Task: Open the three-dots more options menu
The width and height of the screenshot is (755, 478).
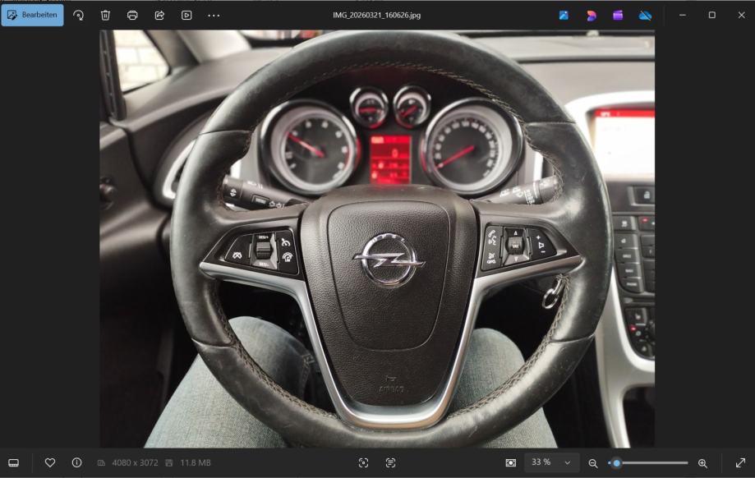Action: point(214,16)
